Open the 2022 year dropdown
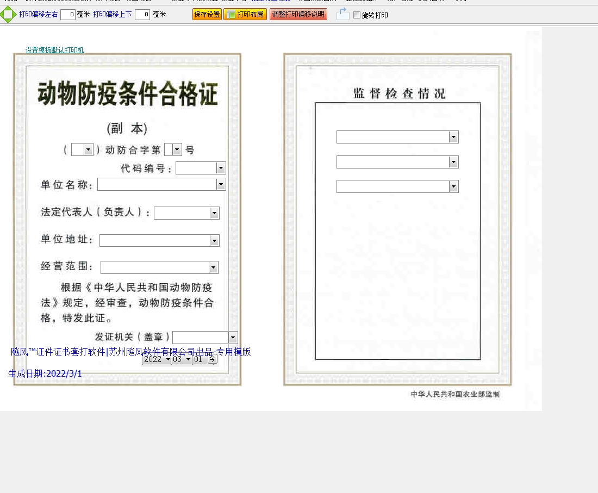The width and height of the screenshot is (598, 493). click(157, 359)
